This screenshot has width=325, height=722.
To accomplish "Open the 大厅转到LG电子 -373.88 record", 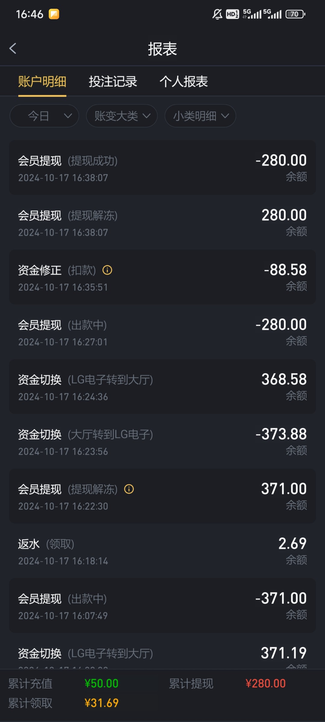I will pos(162,441).
